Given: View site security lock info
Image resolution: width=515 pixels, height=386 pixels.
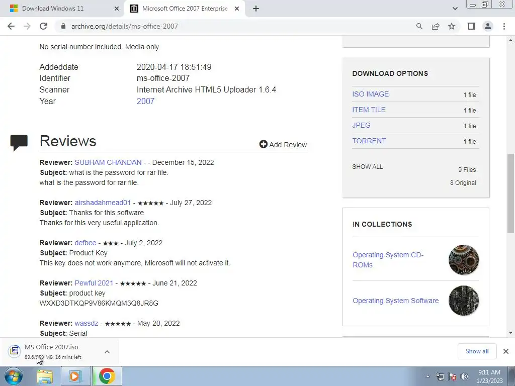Looking at the screenshot, I should (x=63, y=26).
